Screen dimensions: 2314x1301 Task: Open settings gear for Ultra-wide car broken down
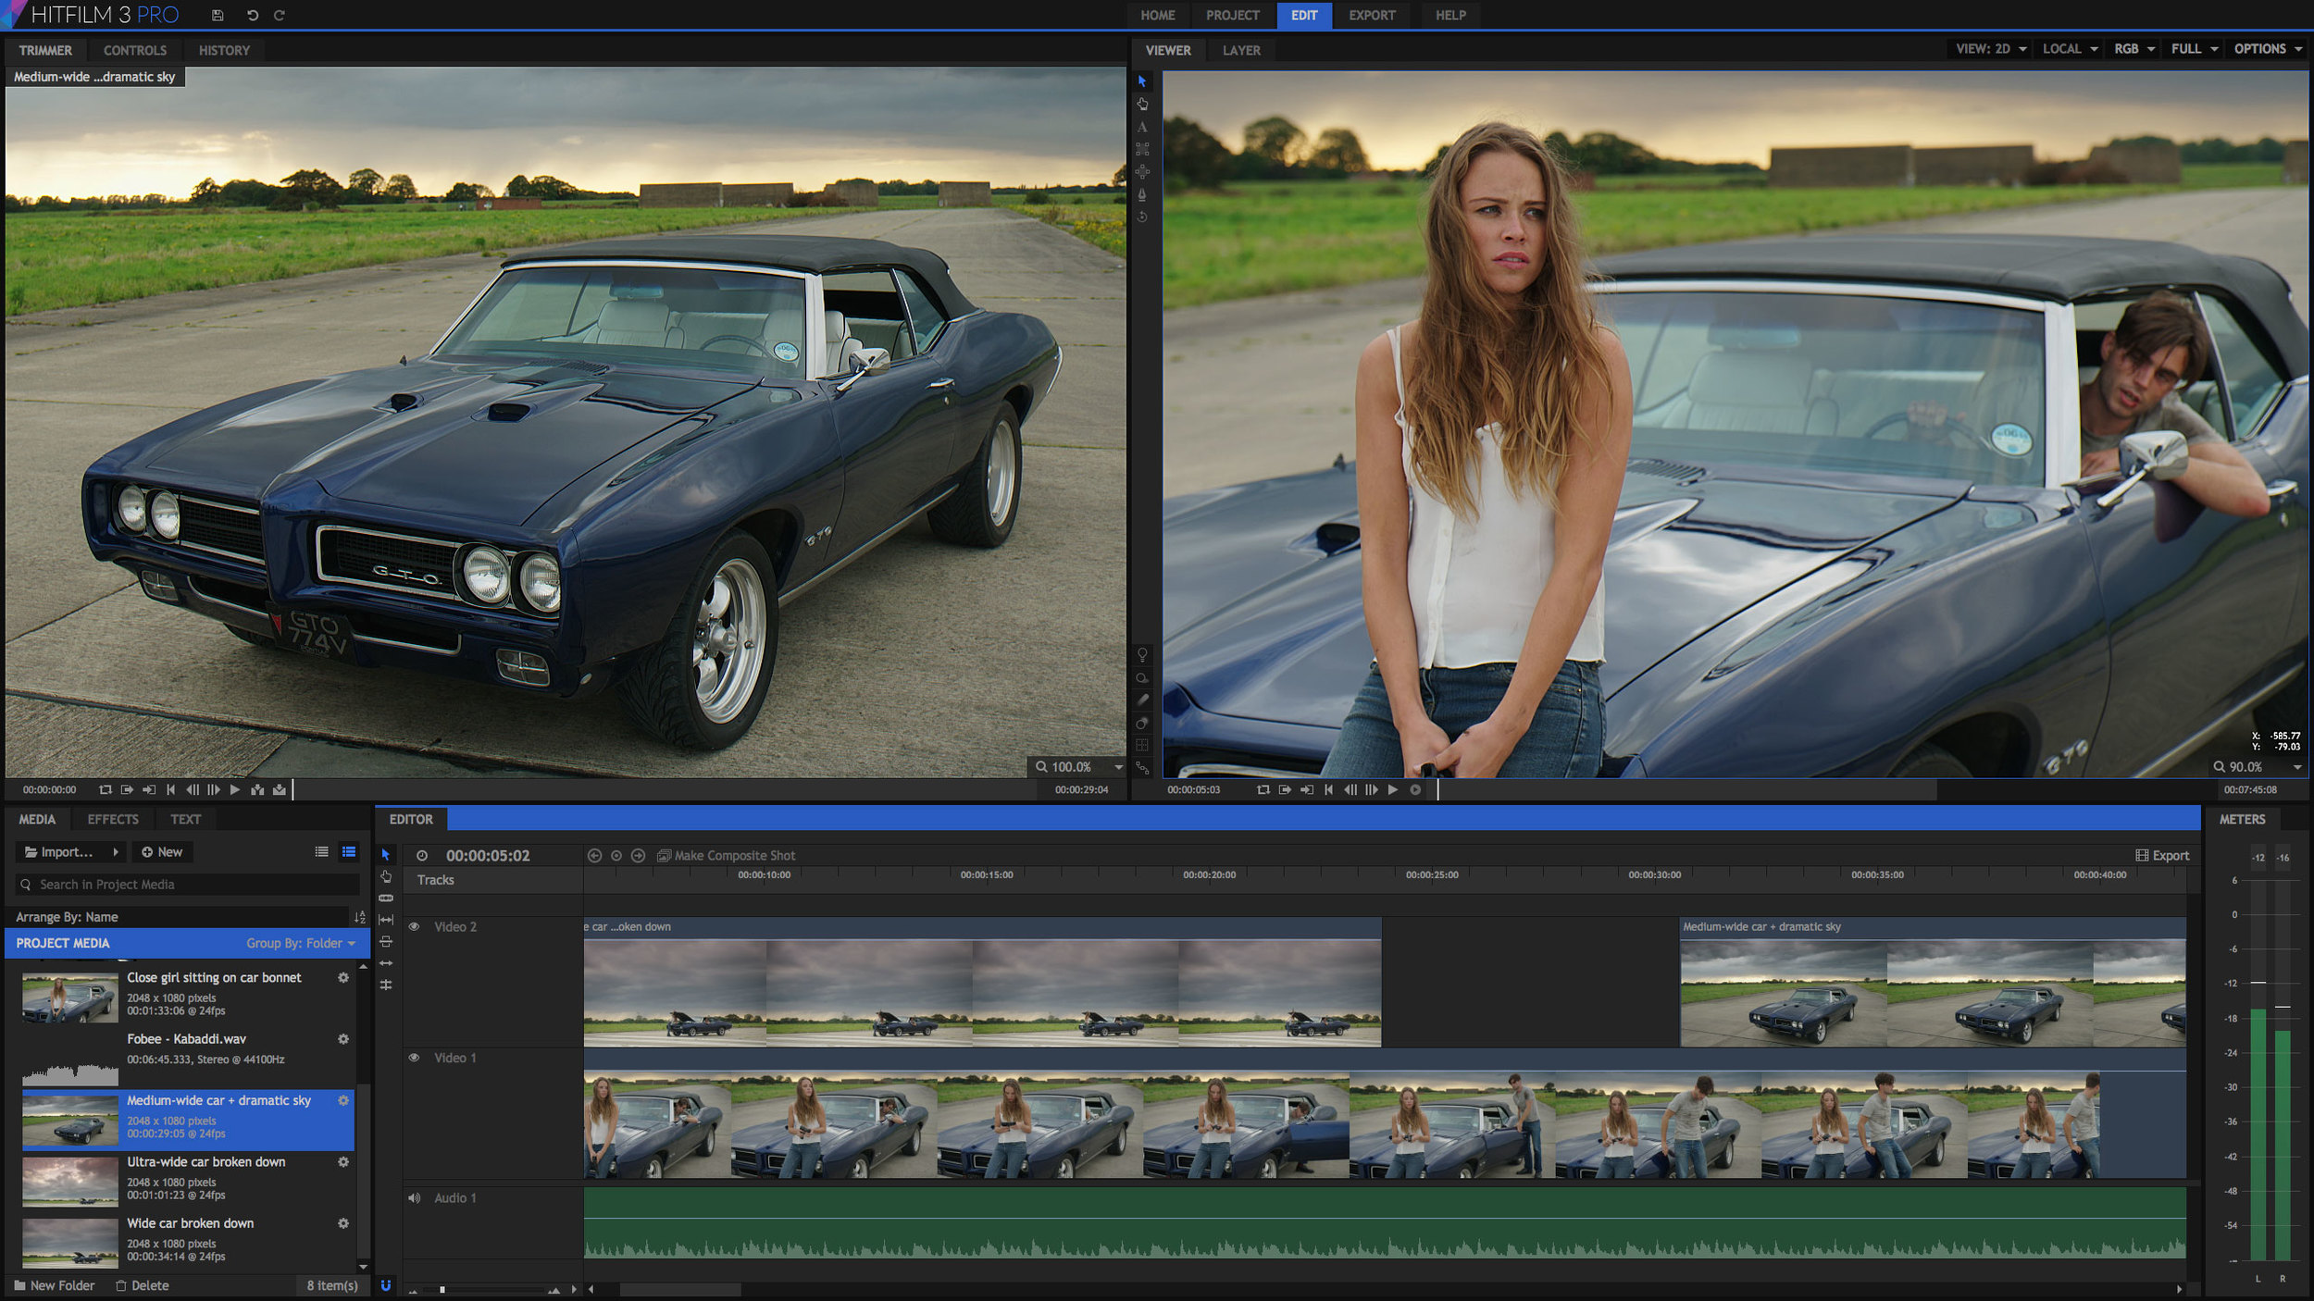343,1162
